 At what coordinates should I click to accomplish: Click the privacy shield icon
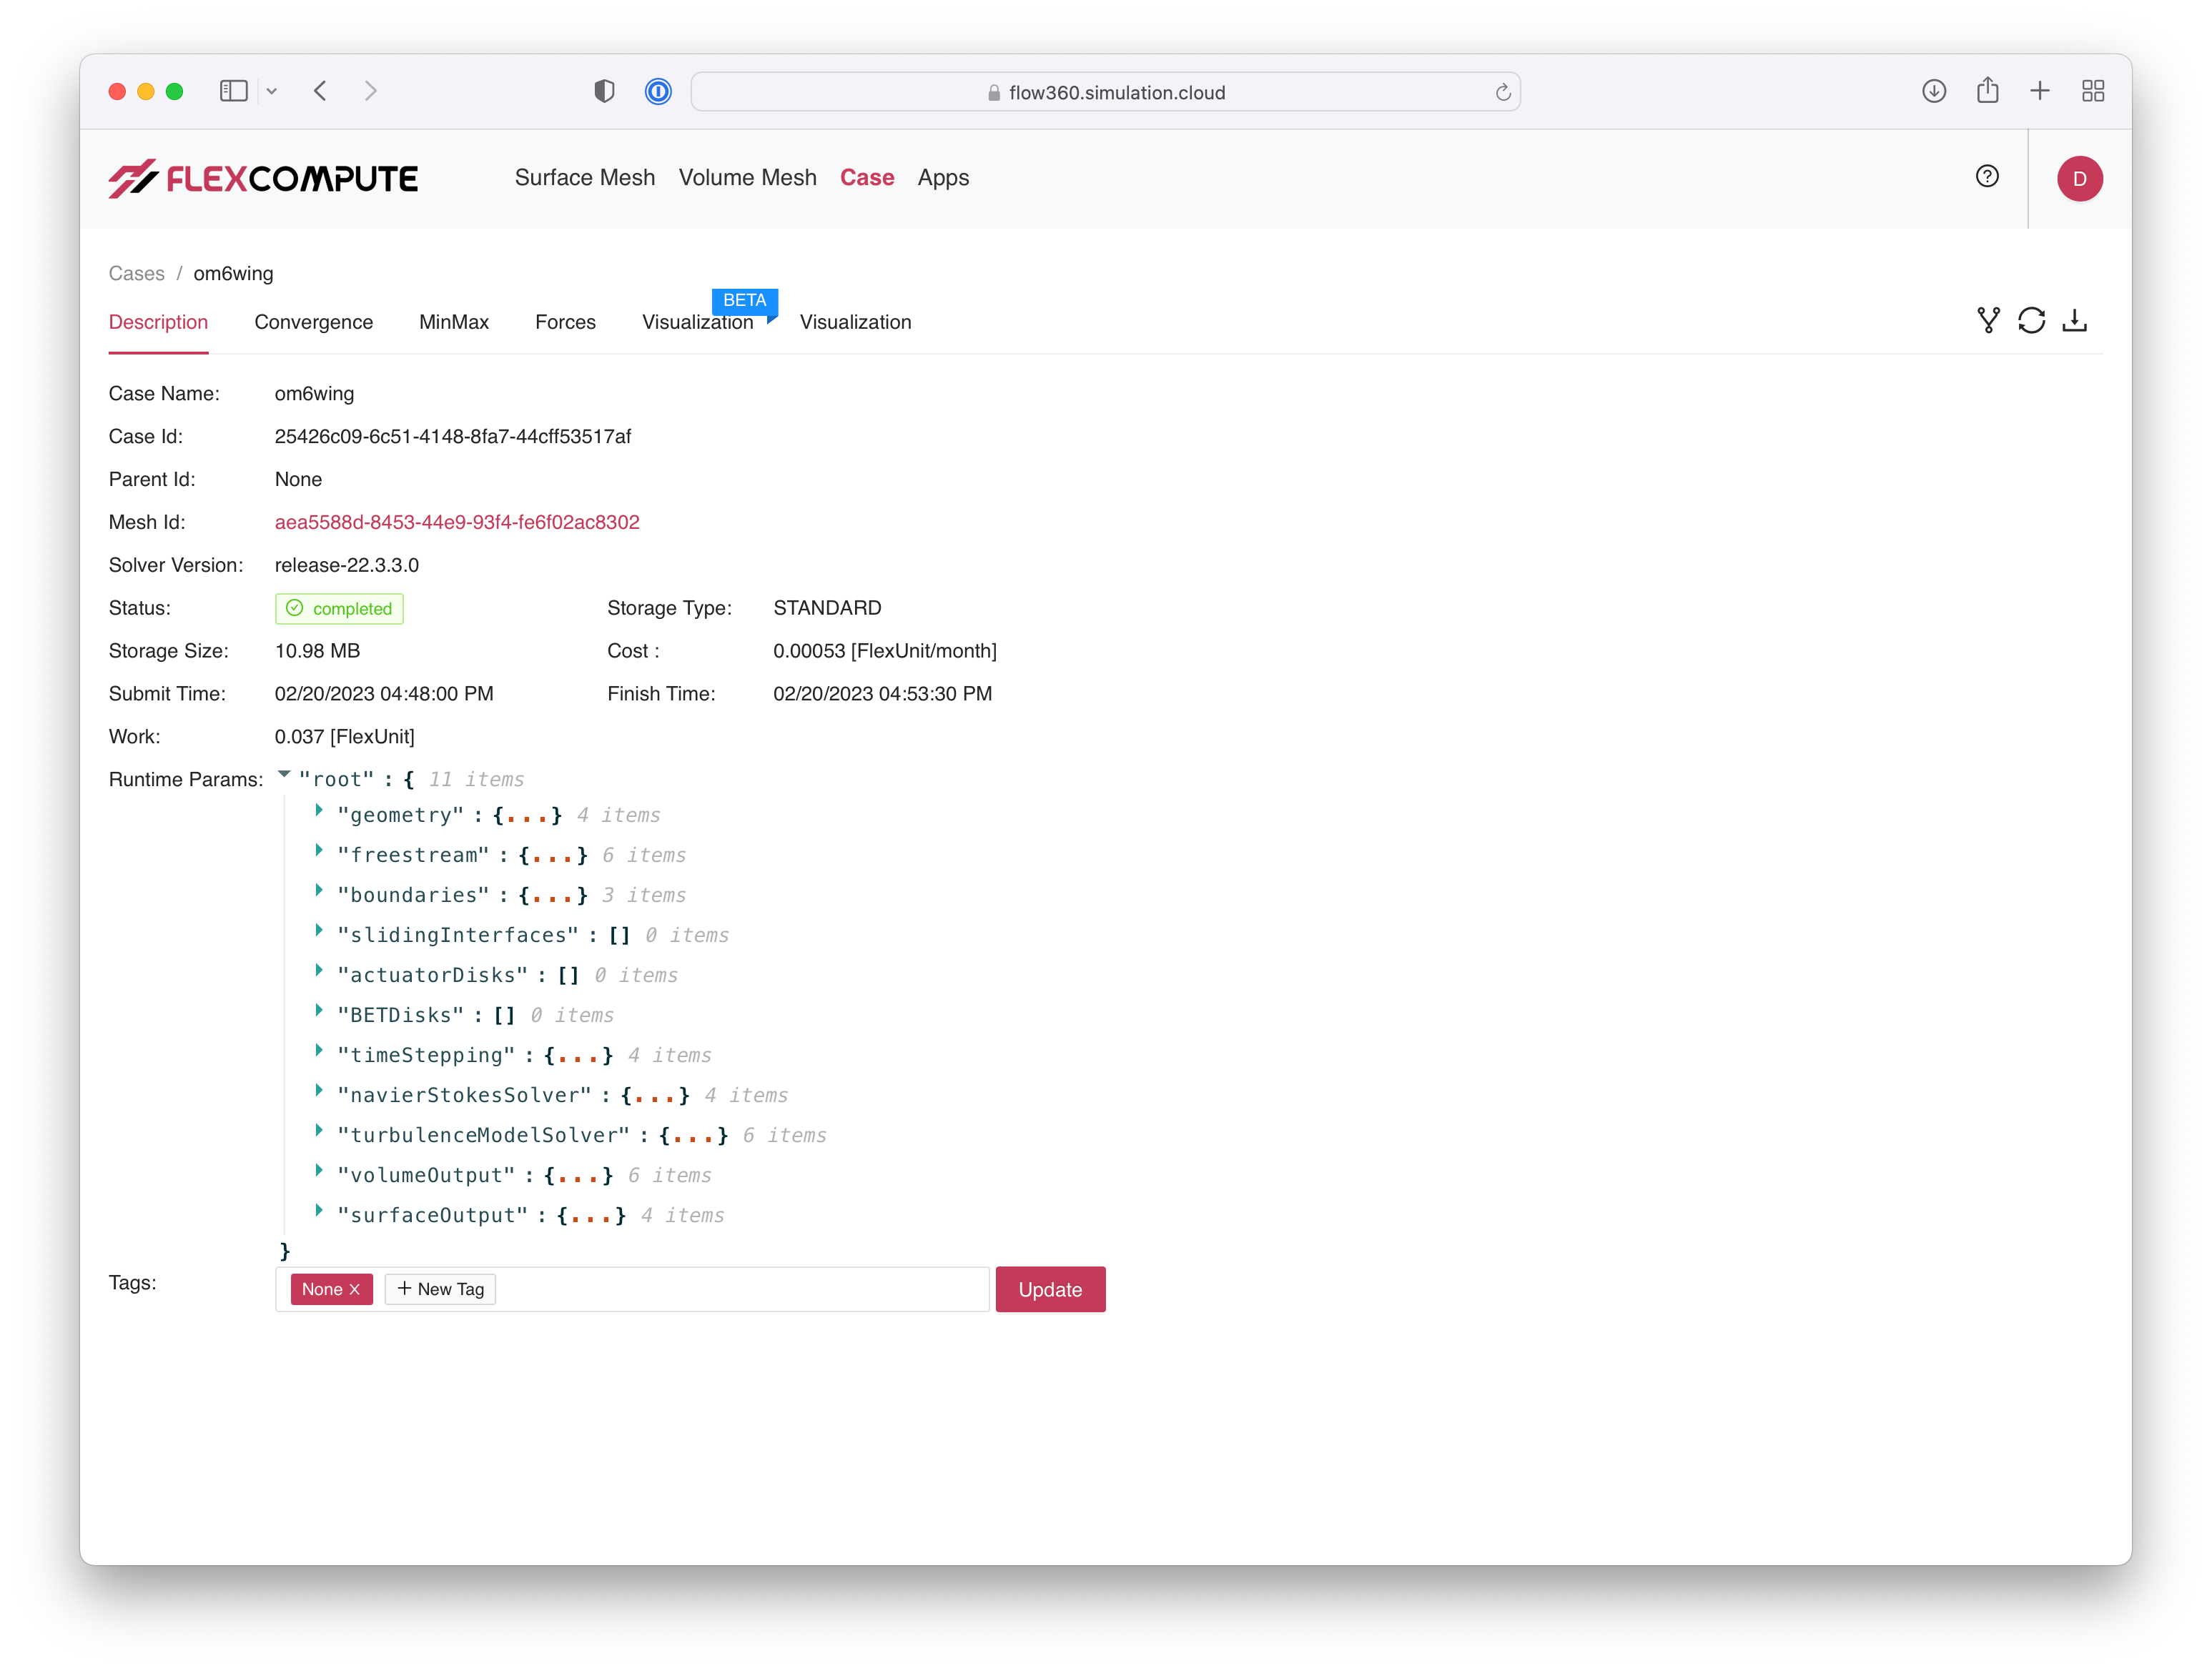[x=604, y=92]
